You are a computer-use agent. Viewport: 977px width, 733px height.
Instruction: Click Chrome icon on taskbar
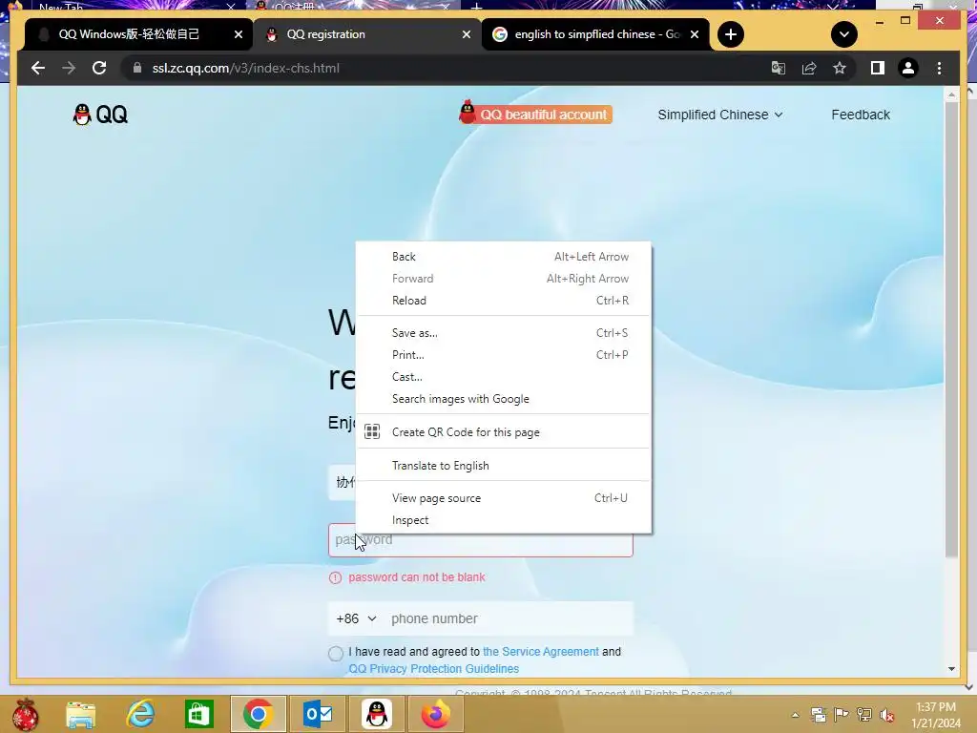pyautogui.click(x=258, y=714)
